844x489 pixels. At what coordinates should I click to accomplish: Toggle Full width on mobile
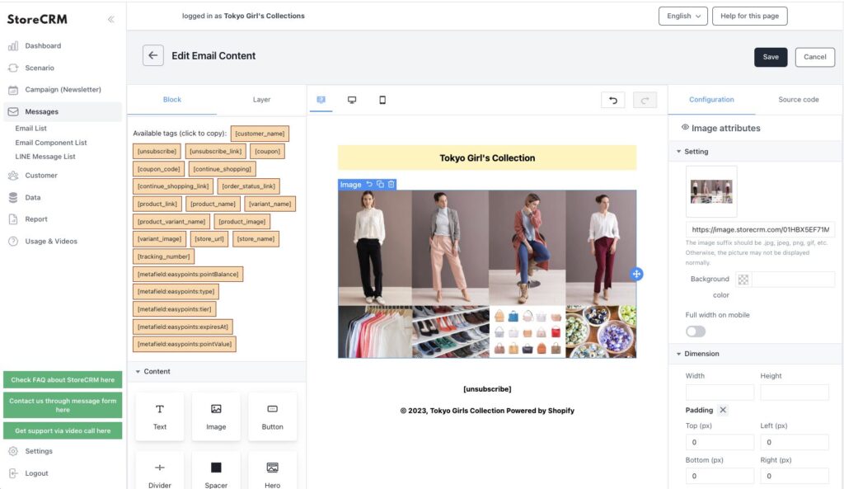[x=696, y=331]
